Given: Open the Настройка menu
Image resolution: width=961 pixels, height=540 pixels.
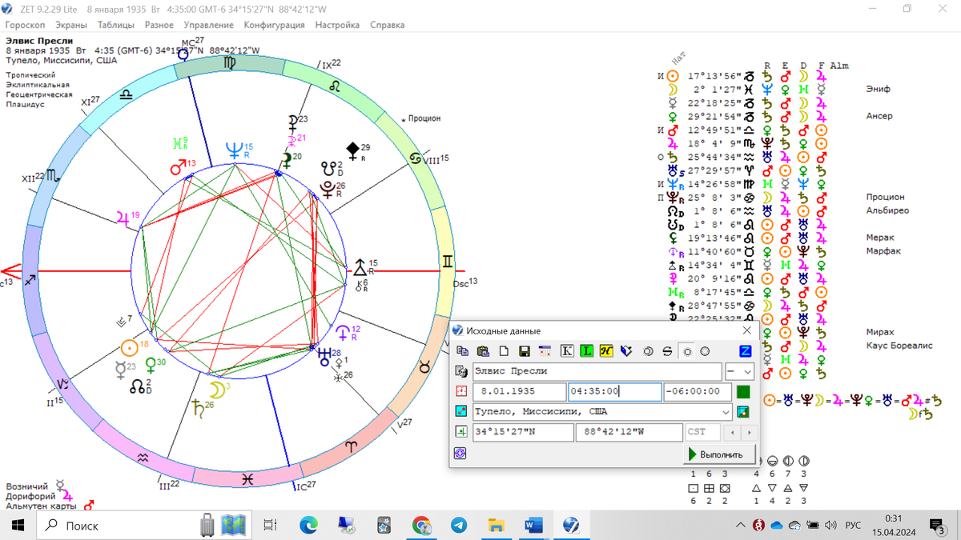Looking at the screenshot, I should pos(337,25).
